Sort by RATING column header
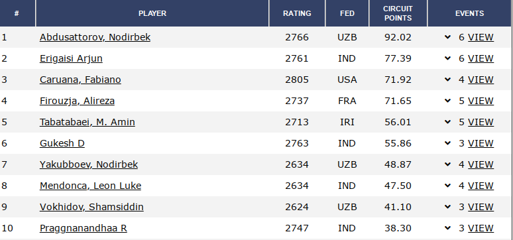This screenshot has width=513, height=240. tap(297, 13)
